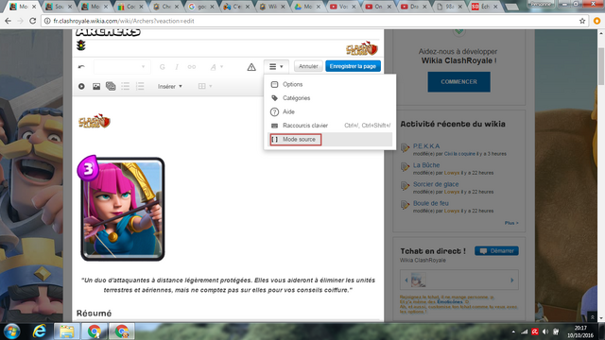Screen dimensions: 605x340
Task: Click the Clash Royale logo in editor content
Action: coord(95,122)
